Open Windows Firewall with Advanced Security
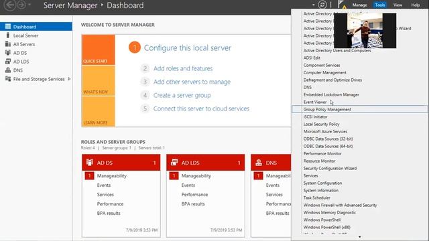Screen dimensions: 429x241 [x=340, y=206]
